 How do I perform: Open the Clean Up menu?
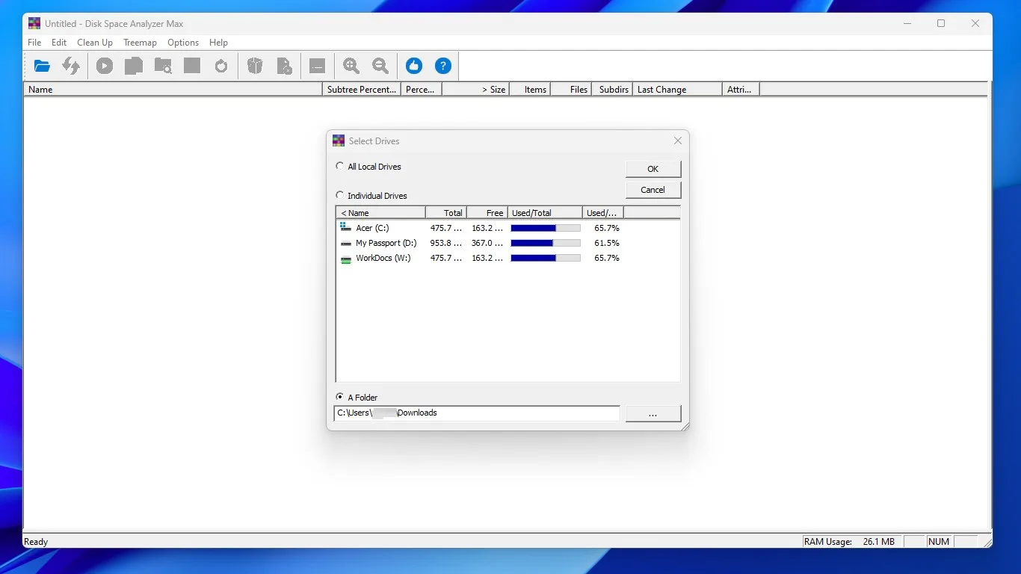tap(95, 43)
